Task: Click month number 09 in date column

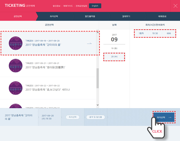Action: pos(114,39)
